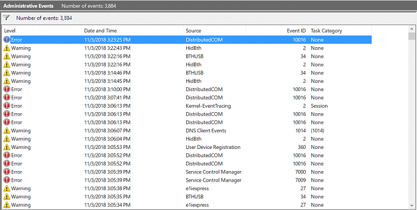The height and width of the screenshot is (210, 417).
Task: Click Administrative Events title text
Action: coord(28,6)
